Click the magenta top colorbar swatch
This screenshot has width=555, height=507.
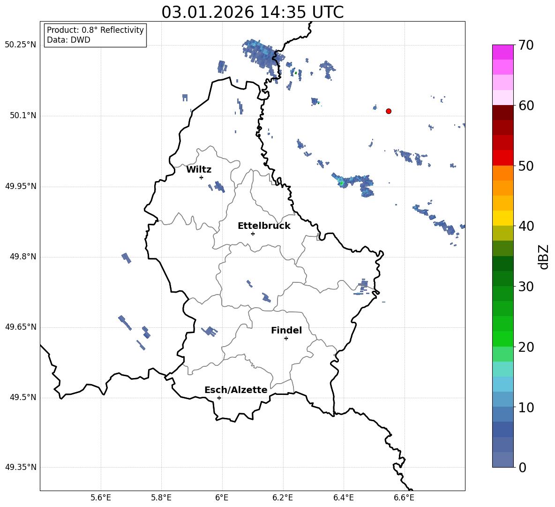pos(503,52)
